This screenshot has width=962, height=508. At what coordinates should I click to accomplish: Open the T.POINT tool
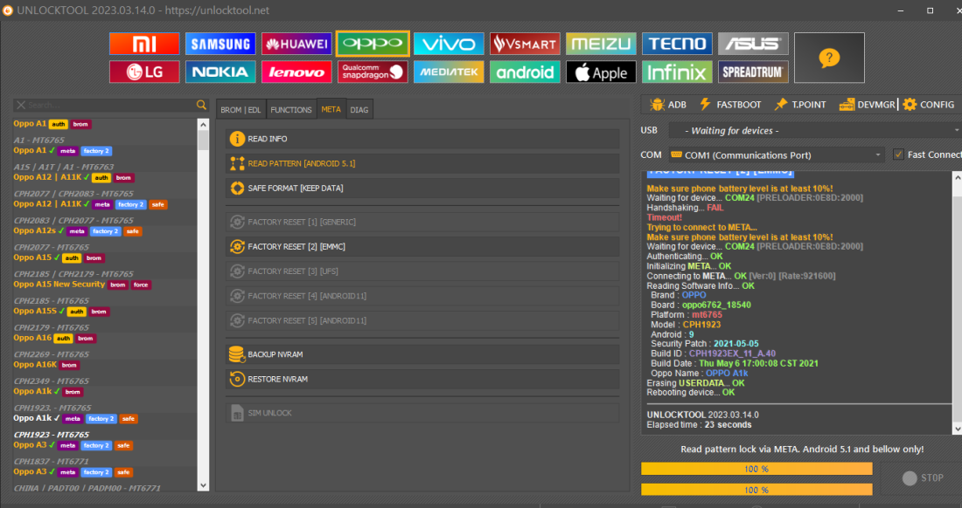[x=800, y=105]
